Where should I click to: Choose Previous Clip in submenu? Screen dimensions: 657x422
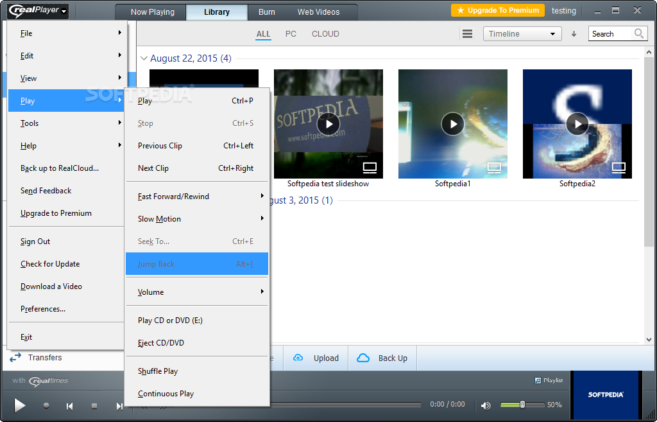coord(197,146)
